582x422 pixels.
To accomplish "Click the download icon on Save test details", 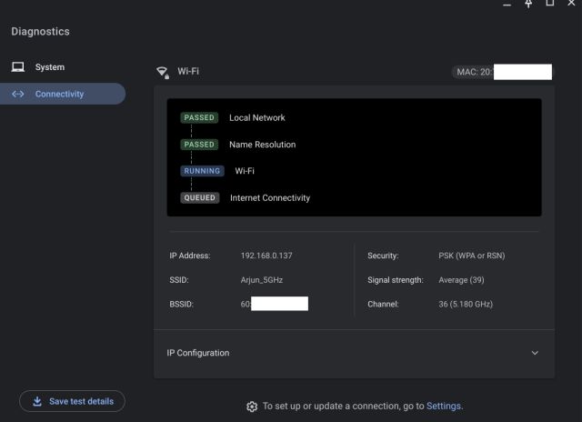I will 36,401.
